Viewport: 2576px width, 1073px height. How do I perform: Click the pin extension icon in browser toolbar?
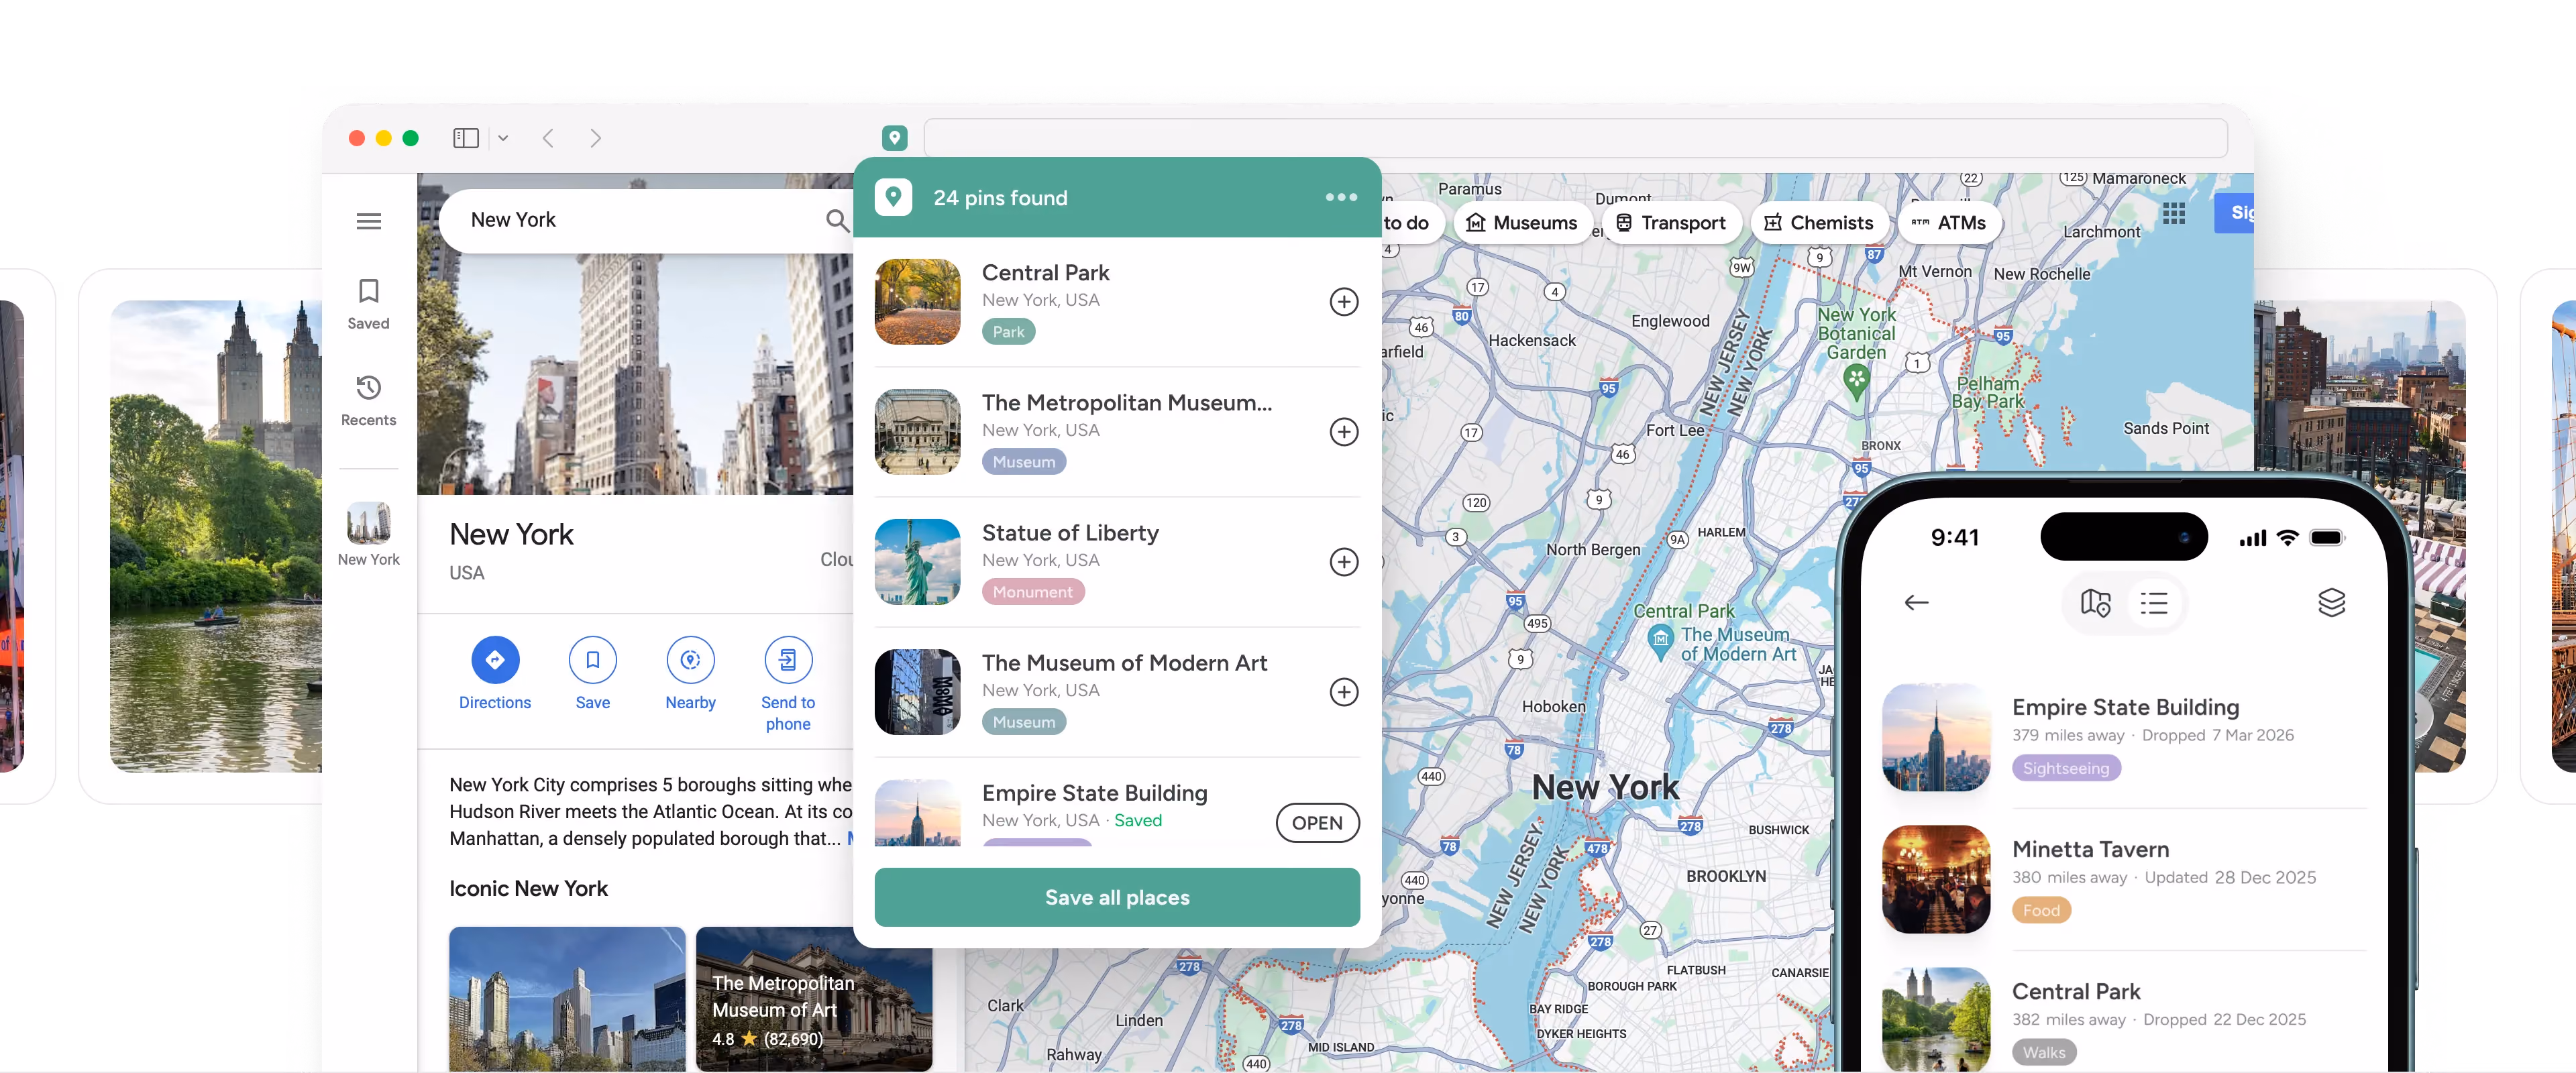click(x=894, y=138)
